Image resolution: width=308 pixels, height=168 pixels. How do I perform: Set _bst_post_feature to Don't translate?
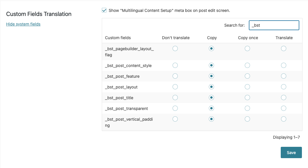pyautogui.click(x=175, y=76)
